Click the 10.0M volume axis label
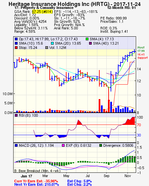Image resolution: width=149 pixels, height=186 pixels. (8, 94)
